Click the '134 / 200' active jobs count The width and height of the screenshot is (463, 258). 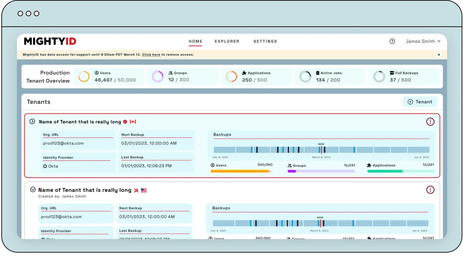328,80
